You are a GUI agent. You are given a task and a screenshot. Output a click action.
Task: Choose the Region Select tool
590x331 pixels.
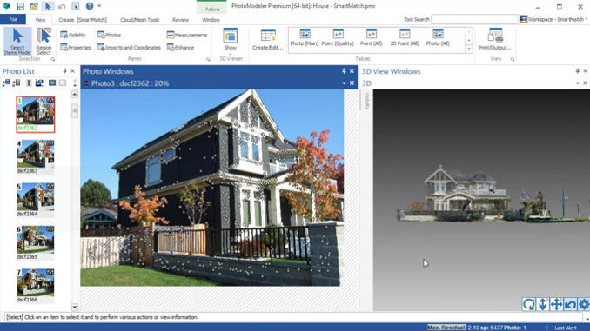(44, 41)
